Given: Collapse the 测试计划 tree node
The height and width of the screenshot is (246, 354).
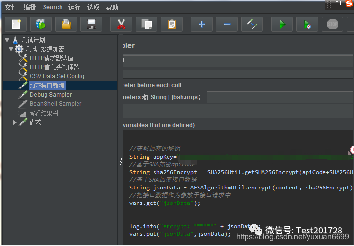Looking at the screenshot, I should pyautogui.click(x=7, y=40).
